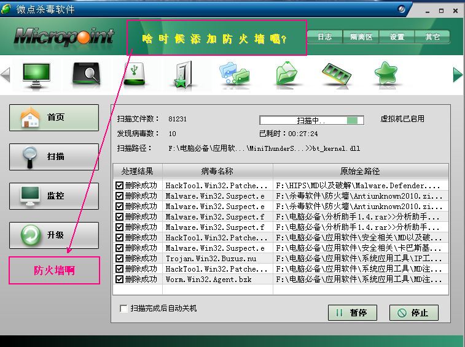Click the 扫描中 progress bar

tap(311, 120)
